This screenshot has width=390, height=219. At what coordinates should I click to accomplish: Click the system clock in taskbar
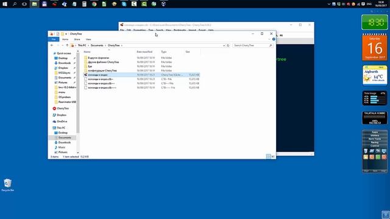[x=381, y=4]
